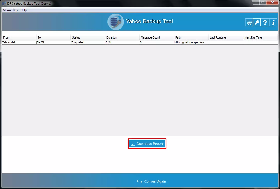Minimize the DRS Yahoo Backup Tool window
Viewport: 280px width, 189px height.
256,3
